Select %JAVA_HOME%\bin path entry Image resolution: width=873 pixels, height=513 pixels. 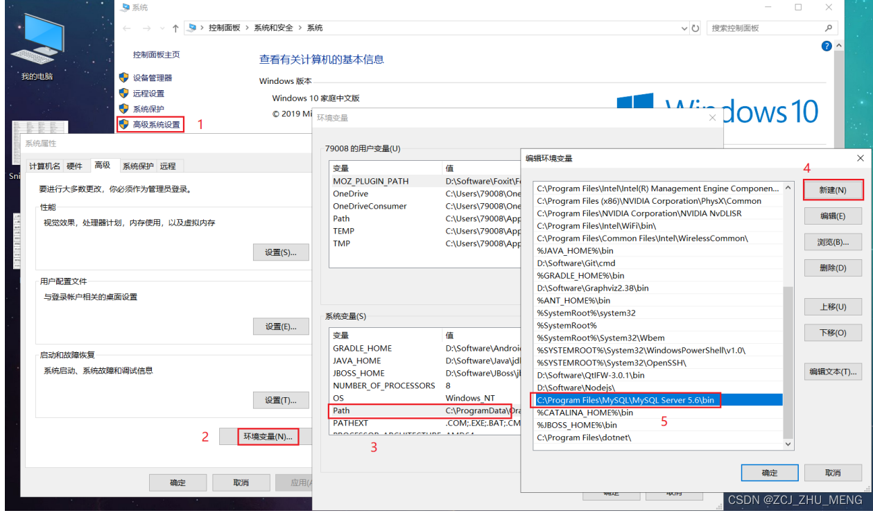[658, 250]
